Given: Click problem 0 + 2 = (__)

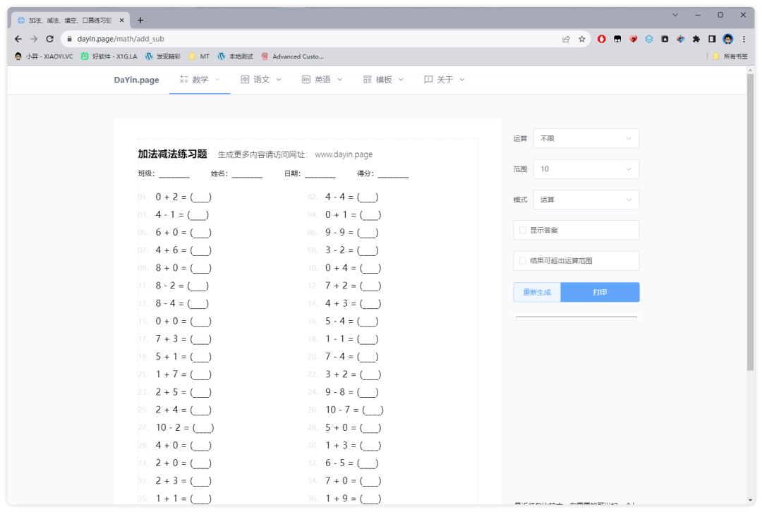Looking at the screenshot, I should (x=183, y=197).
